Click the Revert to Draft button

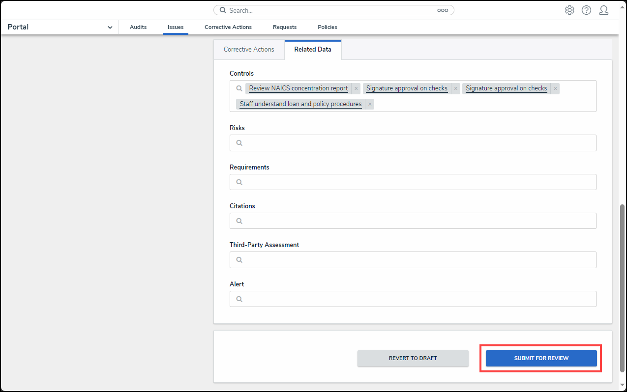point(413,359)
